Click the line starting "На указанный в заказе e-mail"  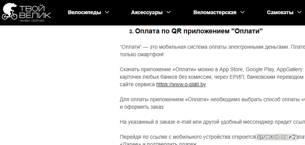click(212, 122)
